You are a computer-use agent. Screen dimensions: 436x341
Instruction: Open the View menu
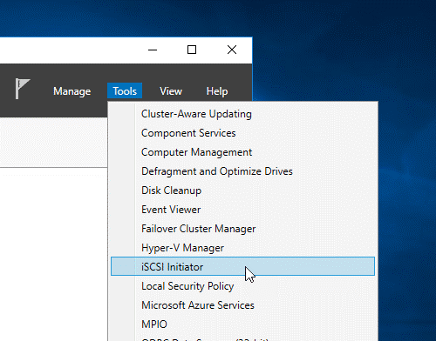pyautogui.click(x=171, y=91)
